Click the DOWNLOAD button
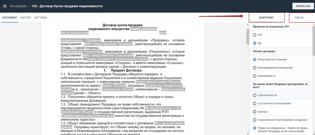 303,6
